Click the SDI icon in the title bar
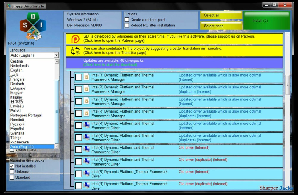The height and width of the screenshot is (195, 298). coord(9,5)
